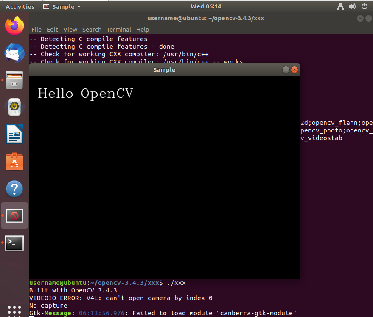Click the 'v_videostab' text in terminal
This screenshot has height=317, width=373.
coord(321,138)
